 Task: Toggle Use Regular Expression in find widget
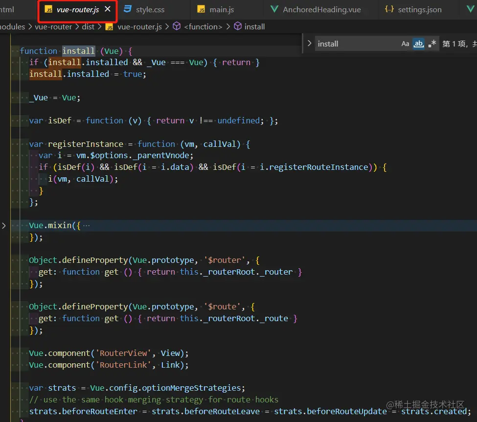click(x=432, y=44)
